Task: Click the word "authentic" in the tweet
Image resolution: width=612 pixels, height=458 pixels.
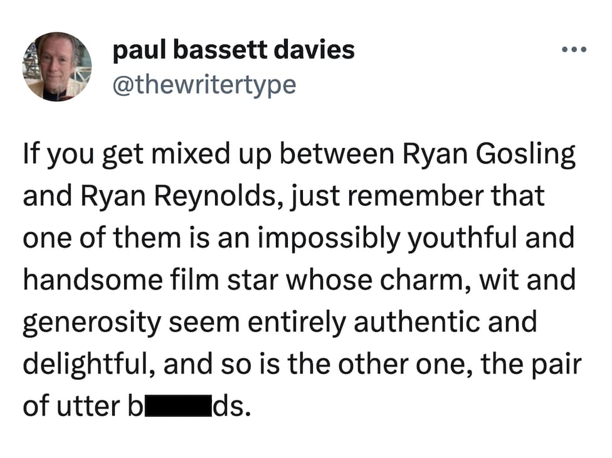Action: (x=414, y=322)
